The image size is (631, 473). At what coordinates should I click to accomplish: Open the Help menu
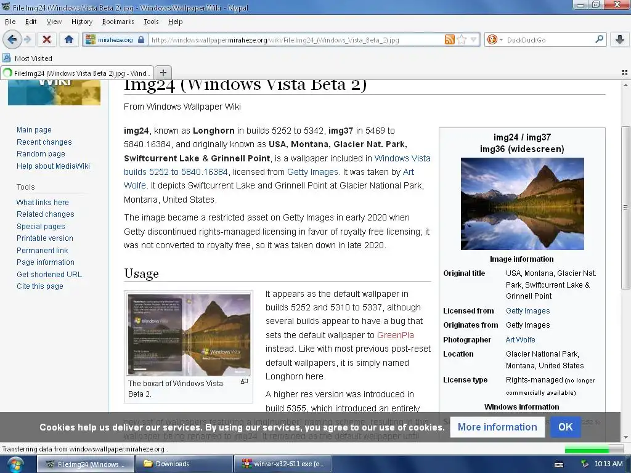coord(175,22)
